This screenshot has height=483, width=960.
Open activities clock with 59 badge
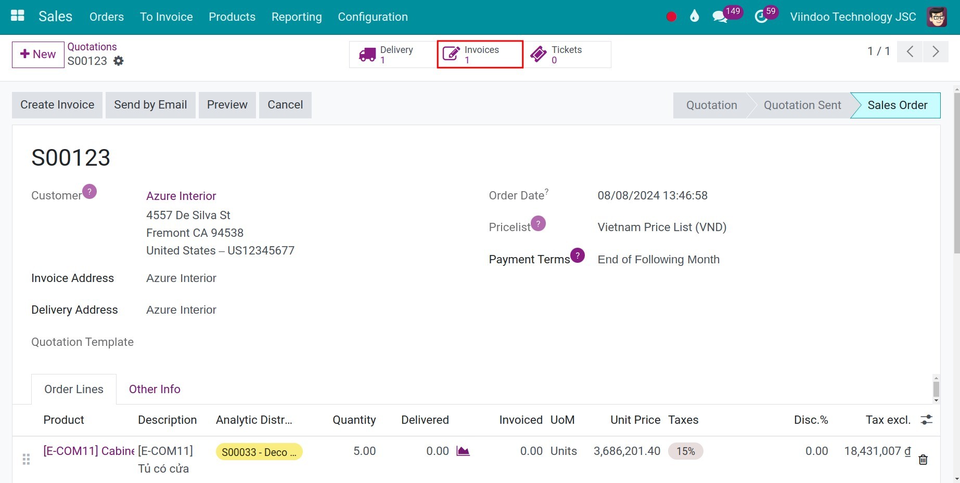click(x=765, y=15)
